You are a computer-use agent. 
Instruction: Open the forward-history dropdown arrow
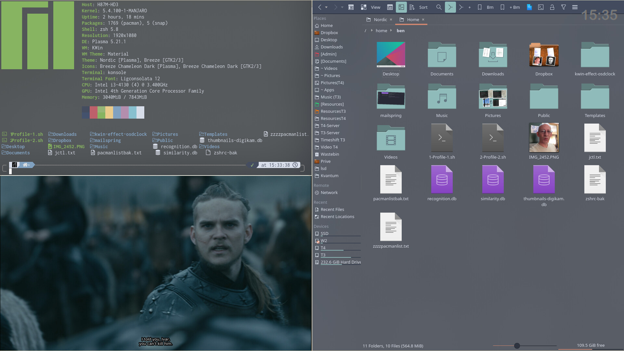pyautogui.click(x=342, y=7)
